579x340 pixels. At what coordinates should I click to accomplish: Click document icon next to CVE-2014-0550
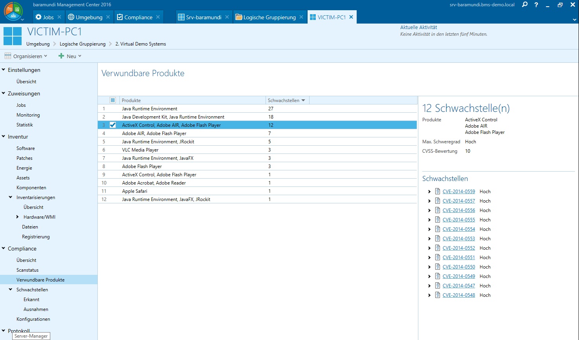tap(438, 267)
